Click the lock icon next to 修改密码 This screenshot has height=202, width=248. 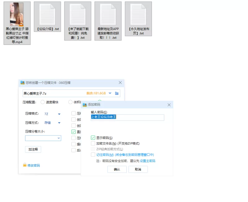pyautogui.click(x=25, y=165)
